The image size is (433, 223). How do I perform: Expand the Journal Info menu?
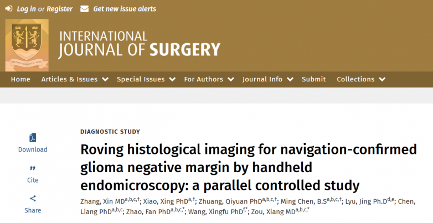pyautogui.click(x=267, y=80)
